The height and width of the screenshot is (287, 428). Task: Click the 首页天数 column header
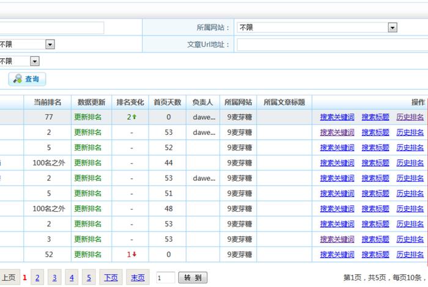pyautogui.click(x=168, y=102)
